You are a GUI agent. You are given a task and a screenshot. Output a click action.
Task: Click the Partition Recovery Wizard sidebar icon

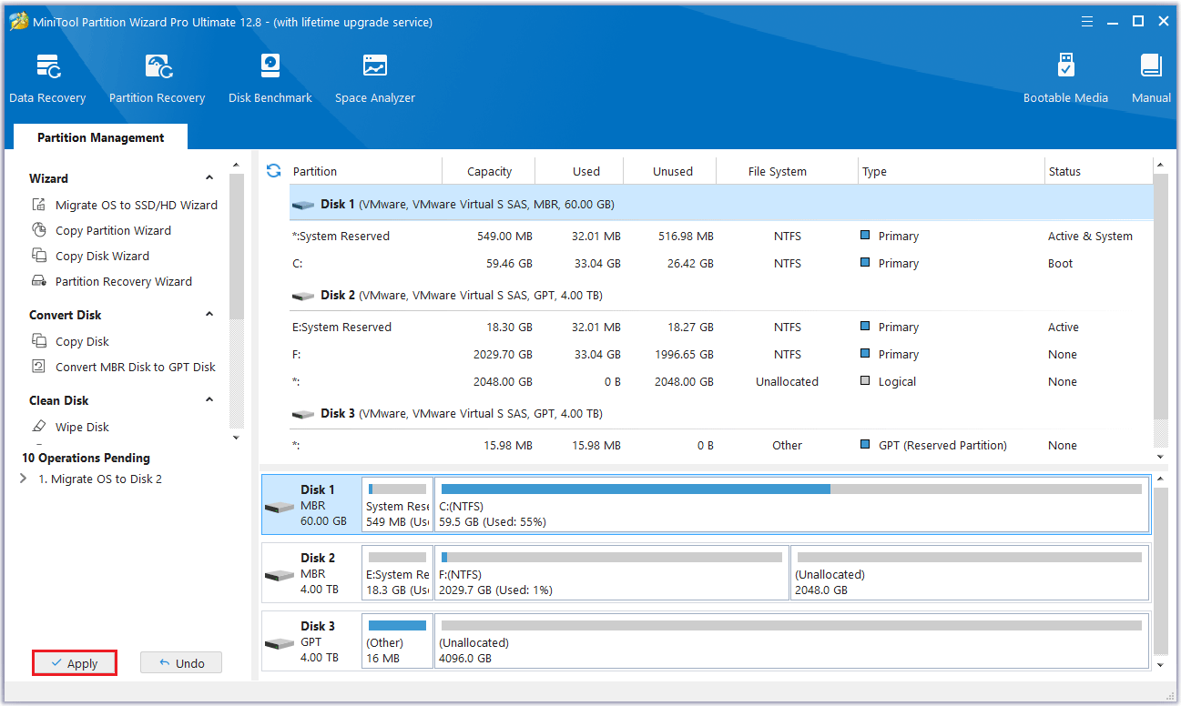38,281
